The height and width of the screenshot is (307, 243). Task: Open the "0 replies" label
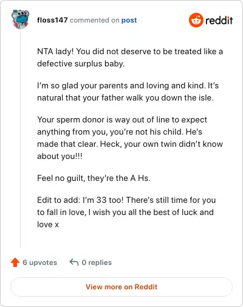pyautogui.click(x=97, y=263)
